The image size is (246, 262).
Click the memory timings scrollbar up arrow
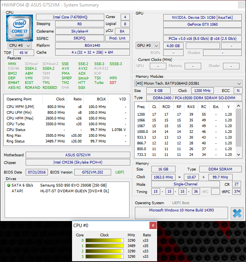pyautogui.click(x=239, y=106)
